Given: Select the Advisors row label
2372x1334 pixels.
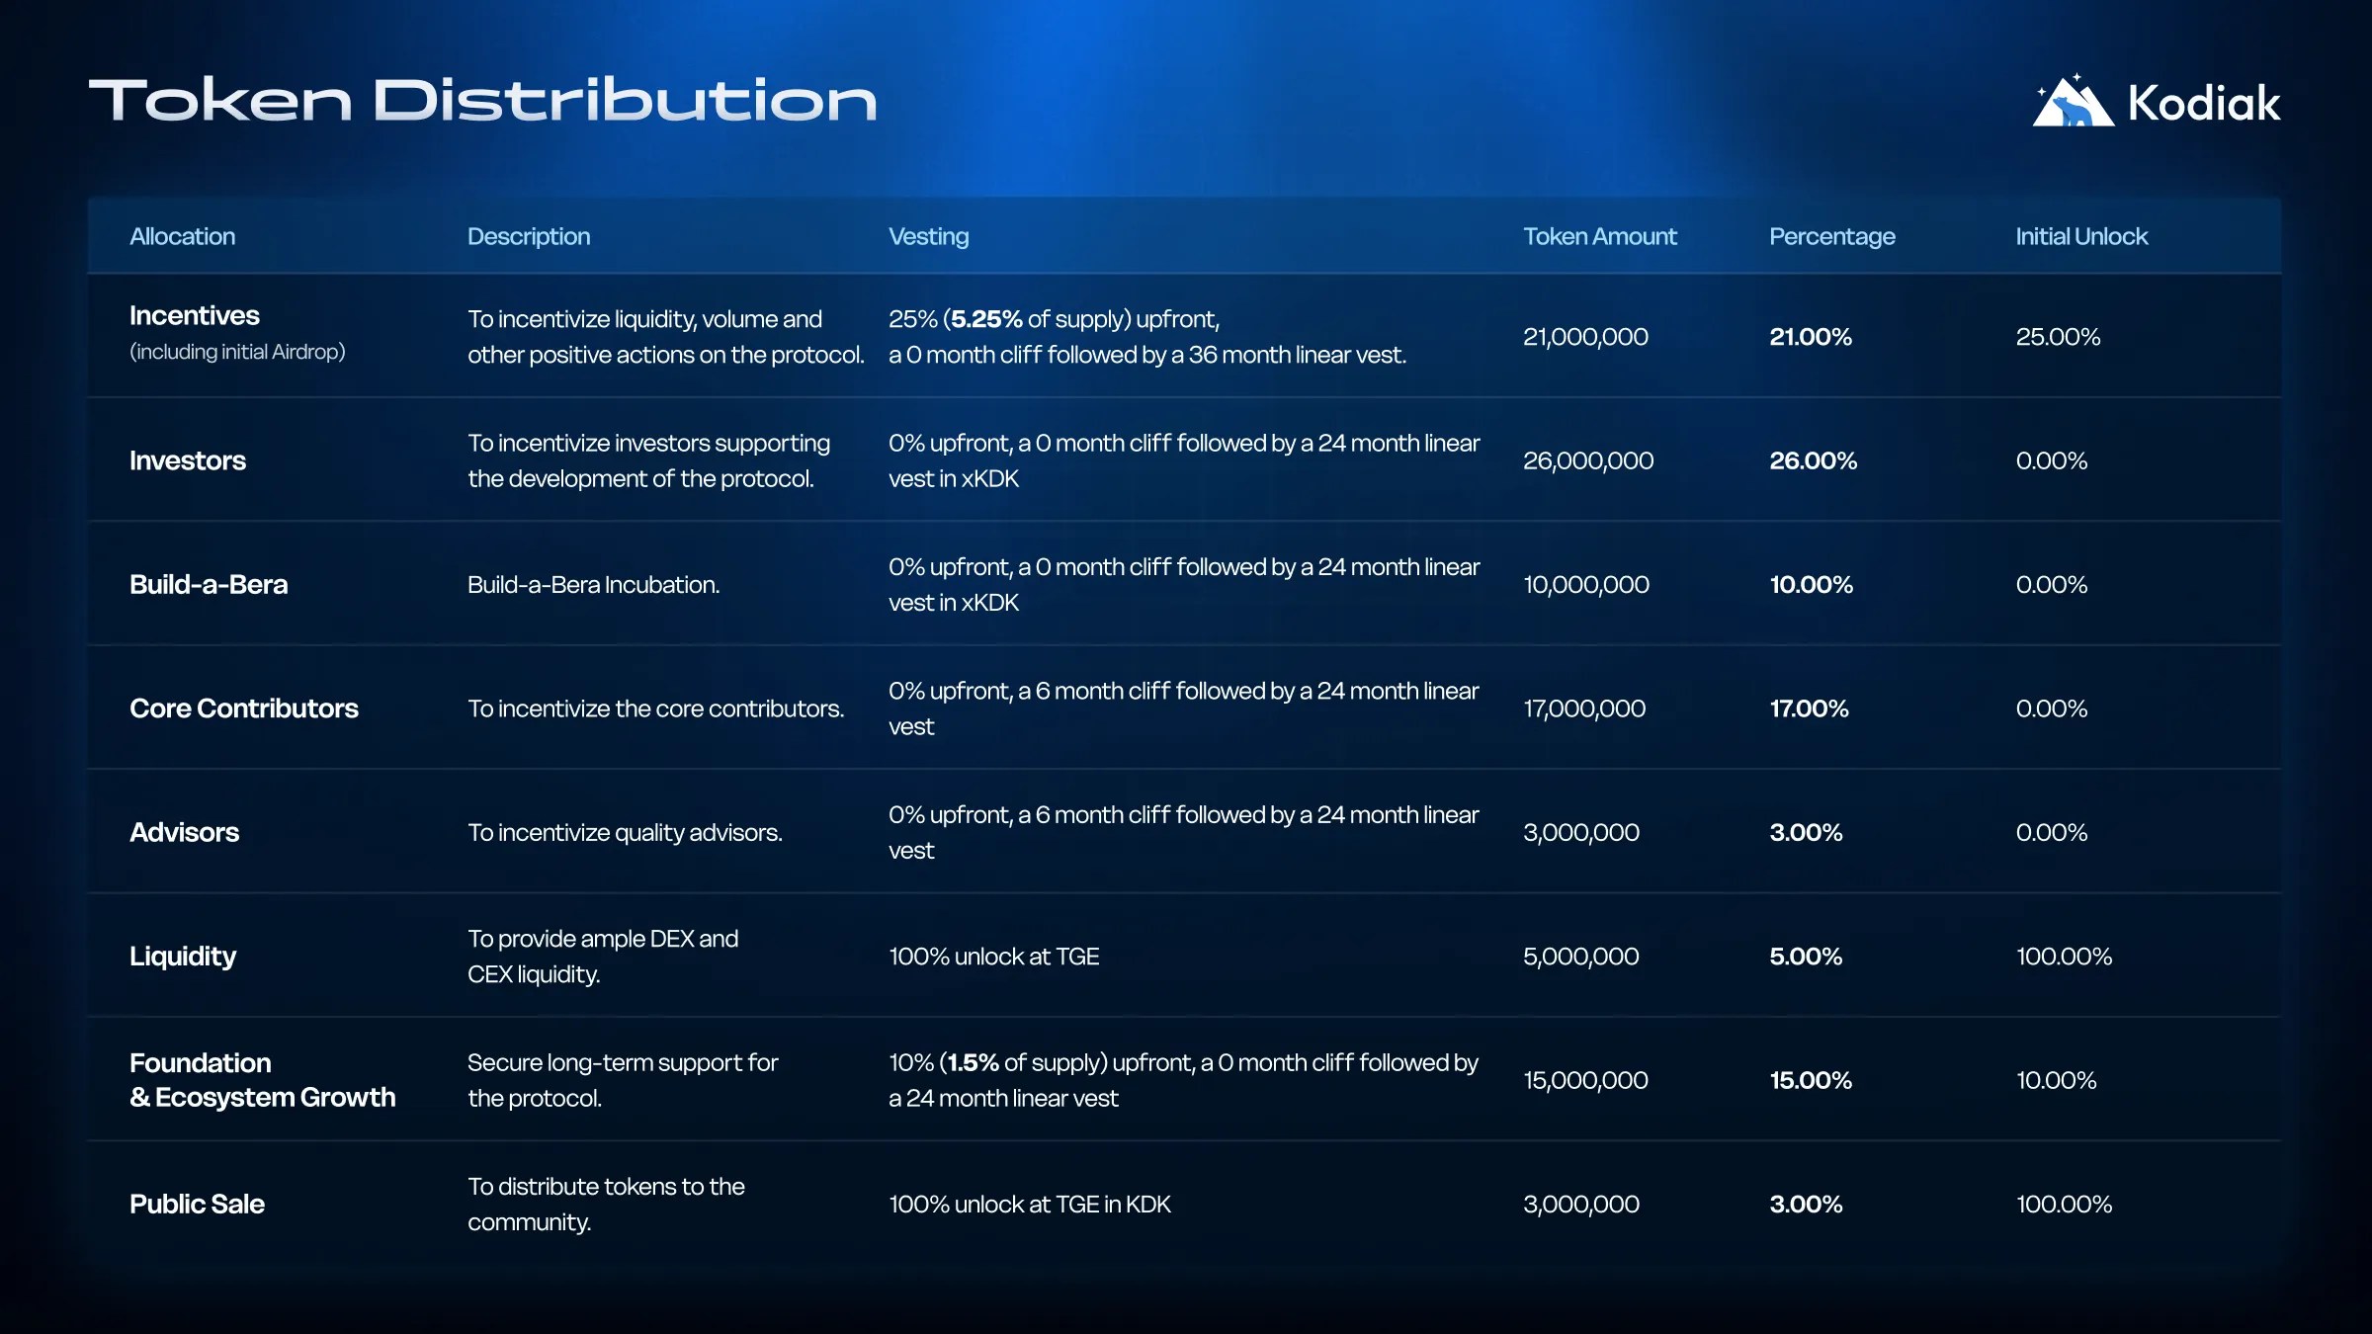Looking at the screenshot, I should [184, 833].
